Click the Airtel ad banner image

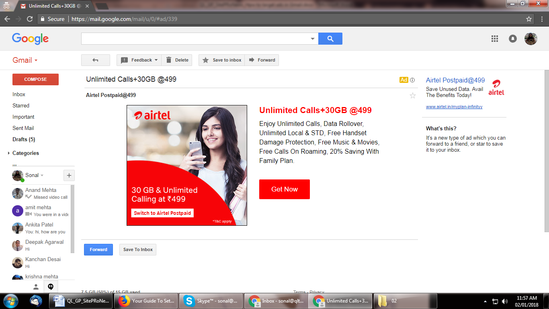tap(187, 165)
